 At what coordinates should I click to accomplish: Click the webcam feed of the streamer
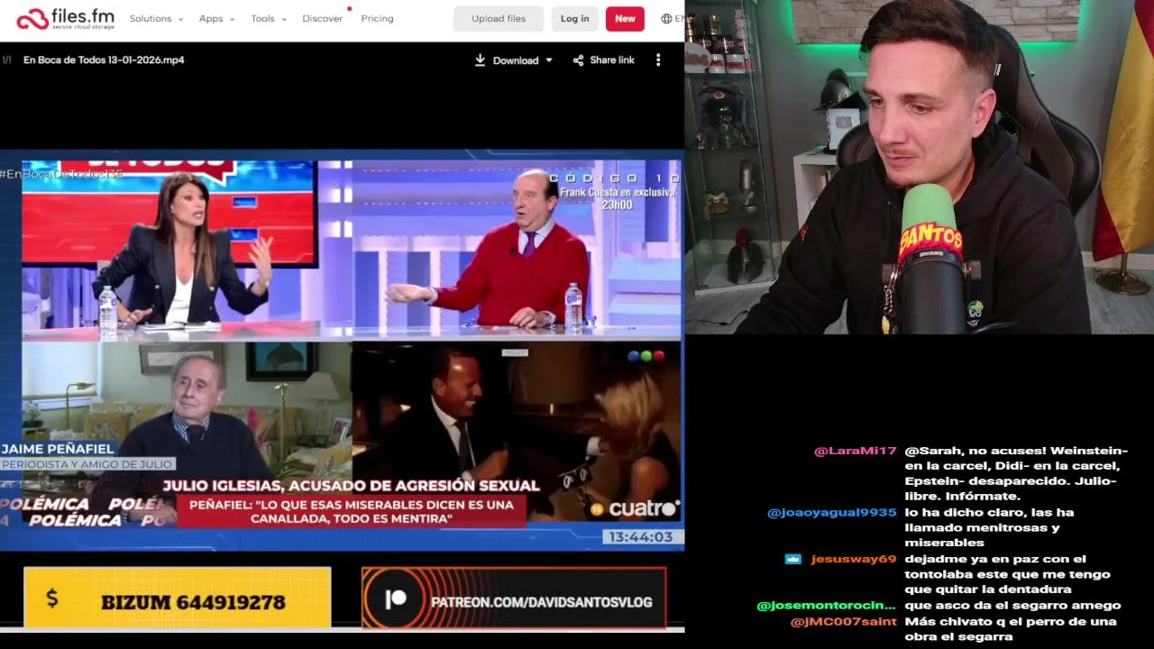(x=919, y=167)
